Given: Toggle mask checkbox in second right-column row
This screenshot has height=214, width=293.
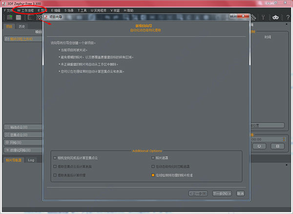Looking at the screenshot, I should [x=153, y=166].
